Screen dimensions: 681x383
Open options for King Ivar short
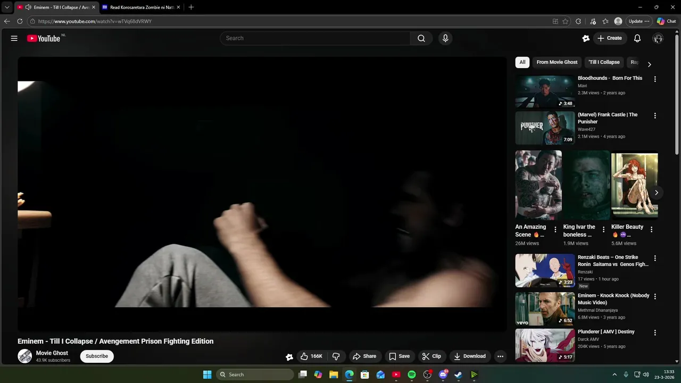tap(603, 230)
